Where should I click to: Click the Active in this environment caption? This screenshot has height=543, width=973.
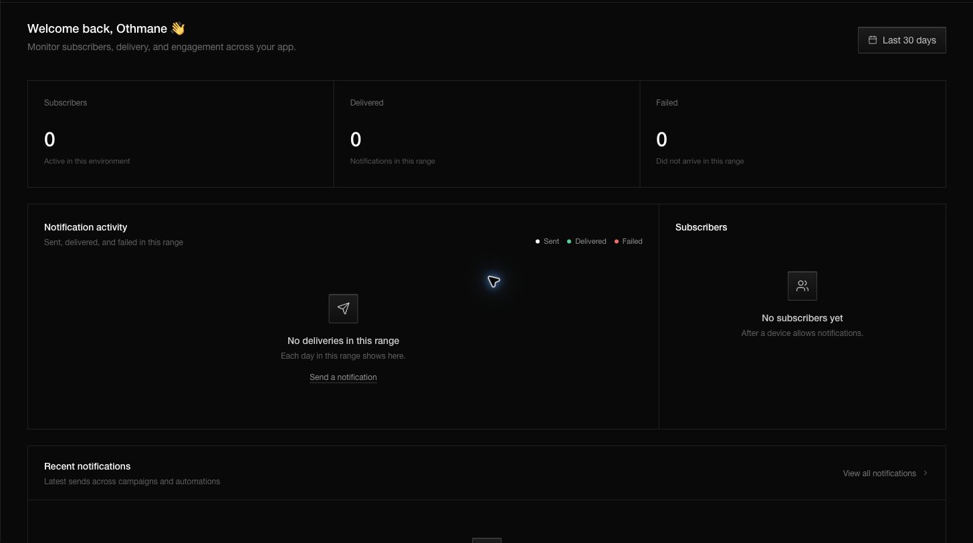[87, 161]
